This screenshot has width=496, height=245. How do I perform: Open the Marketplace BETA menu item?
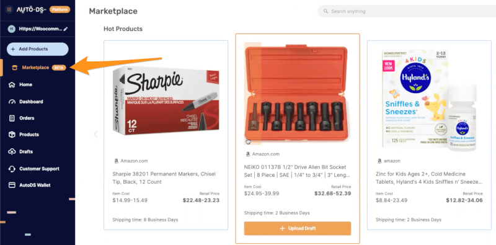pos(38,68)
